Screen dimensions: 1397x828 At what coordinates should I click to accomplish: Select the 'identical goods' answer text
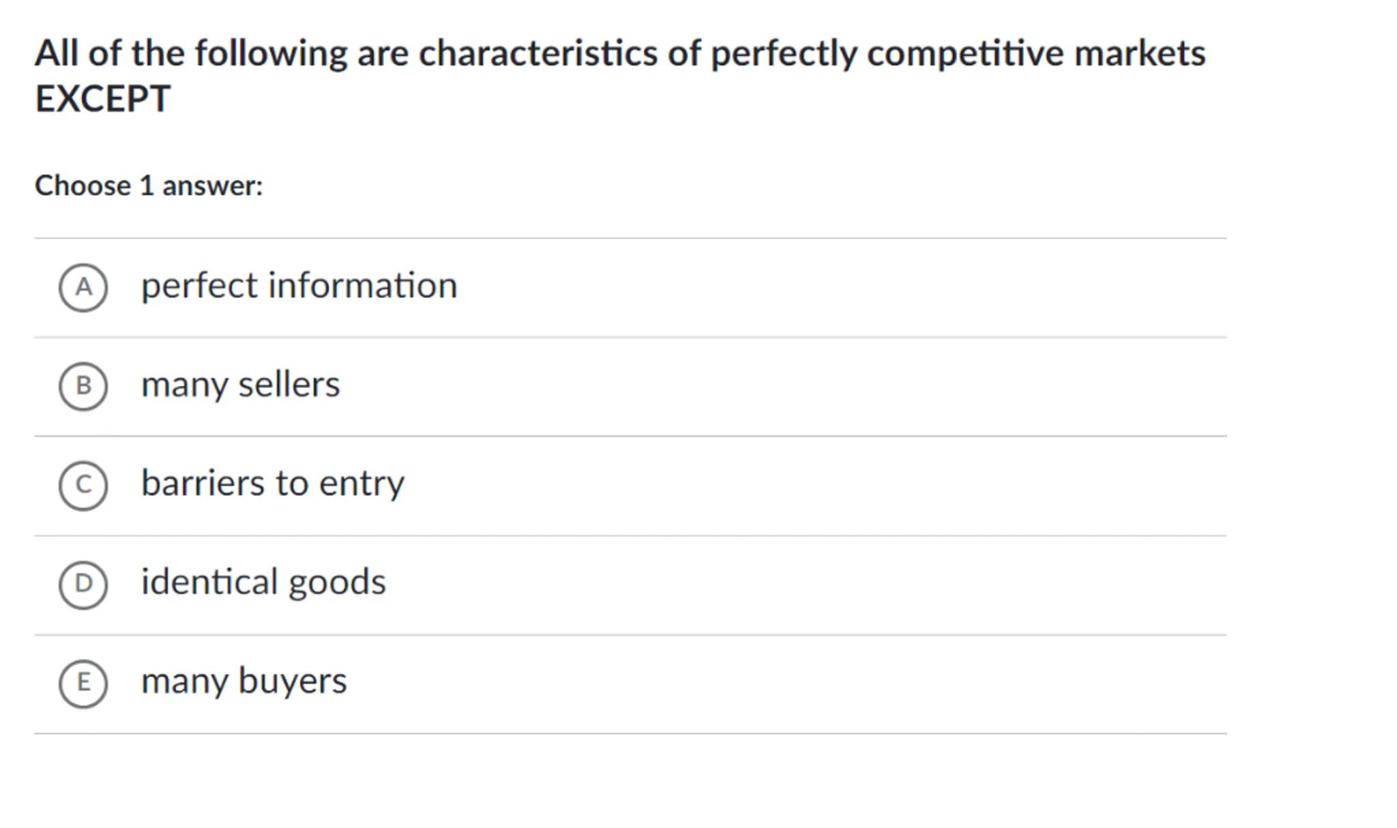click(x=263, y=582)
